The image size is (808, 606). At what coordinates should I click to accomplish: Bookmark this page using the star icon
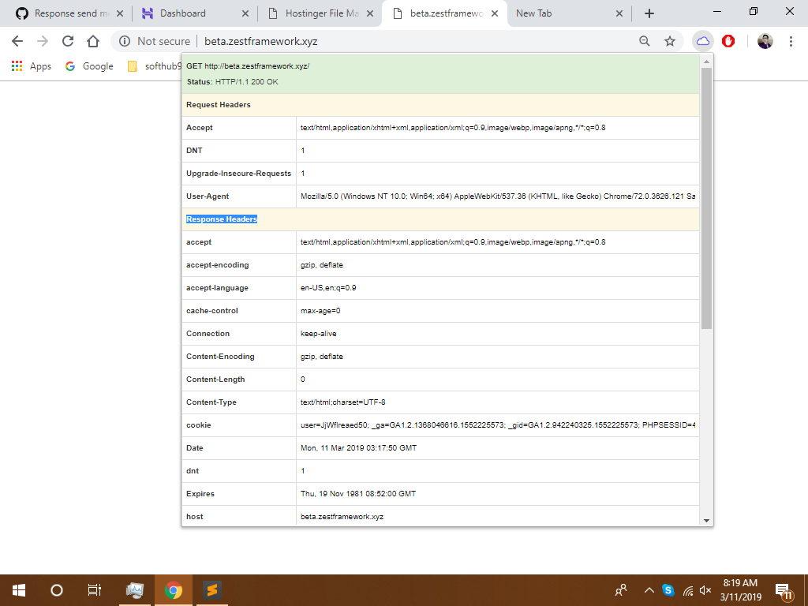(668, 40)
